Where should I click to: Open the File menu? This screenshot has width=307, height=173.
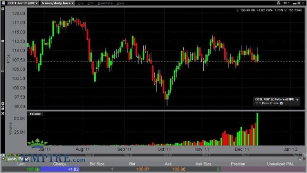[81, 3]
